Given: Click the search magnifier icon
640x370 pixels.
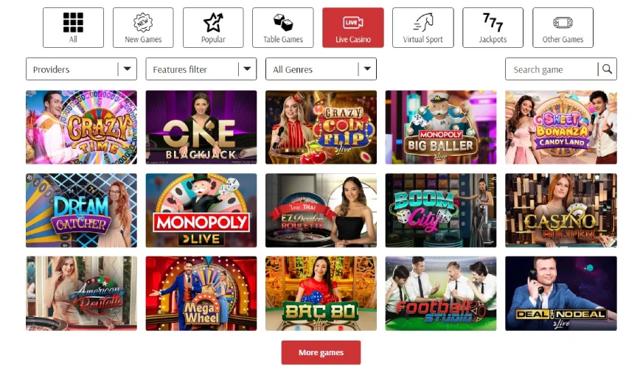Looking at the screenshot, I should coord(607,69).
